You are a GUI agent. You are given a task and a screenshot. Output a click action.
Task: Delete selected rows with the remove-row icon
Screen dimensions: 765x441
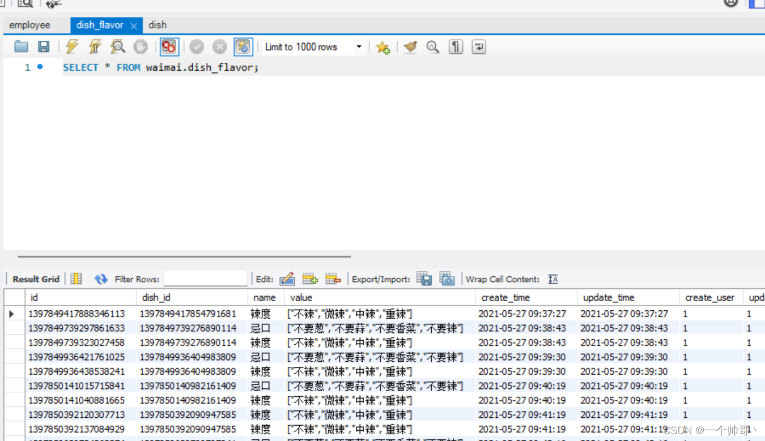[x=333, y=279]
